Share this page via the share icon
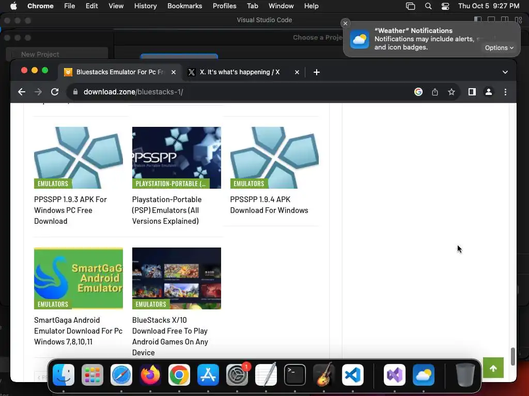Screen dimensions: 529x396 [435, 92]
